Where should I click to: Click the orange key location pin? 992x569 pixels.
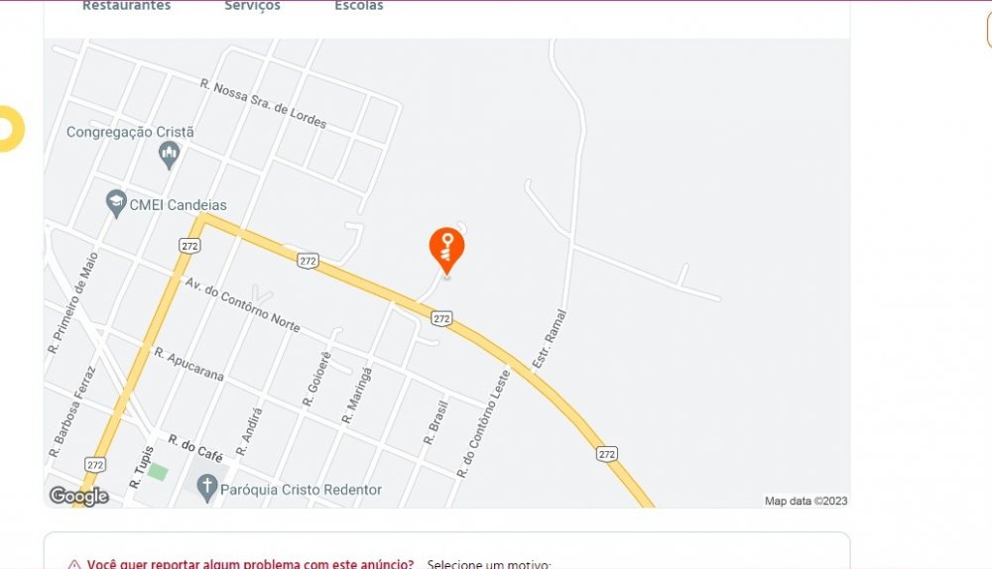click(446, 251)
